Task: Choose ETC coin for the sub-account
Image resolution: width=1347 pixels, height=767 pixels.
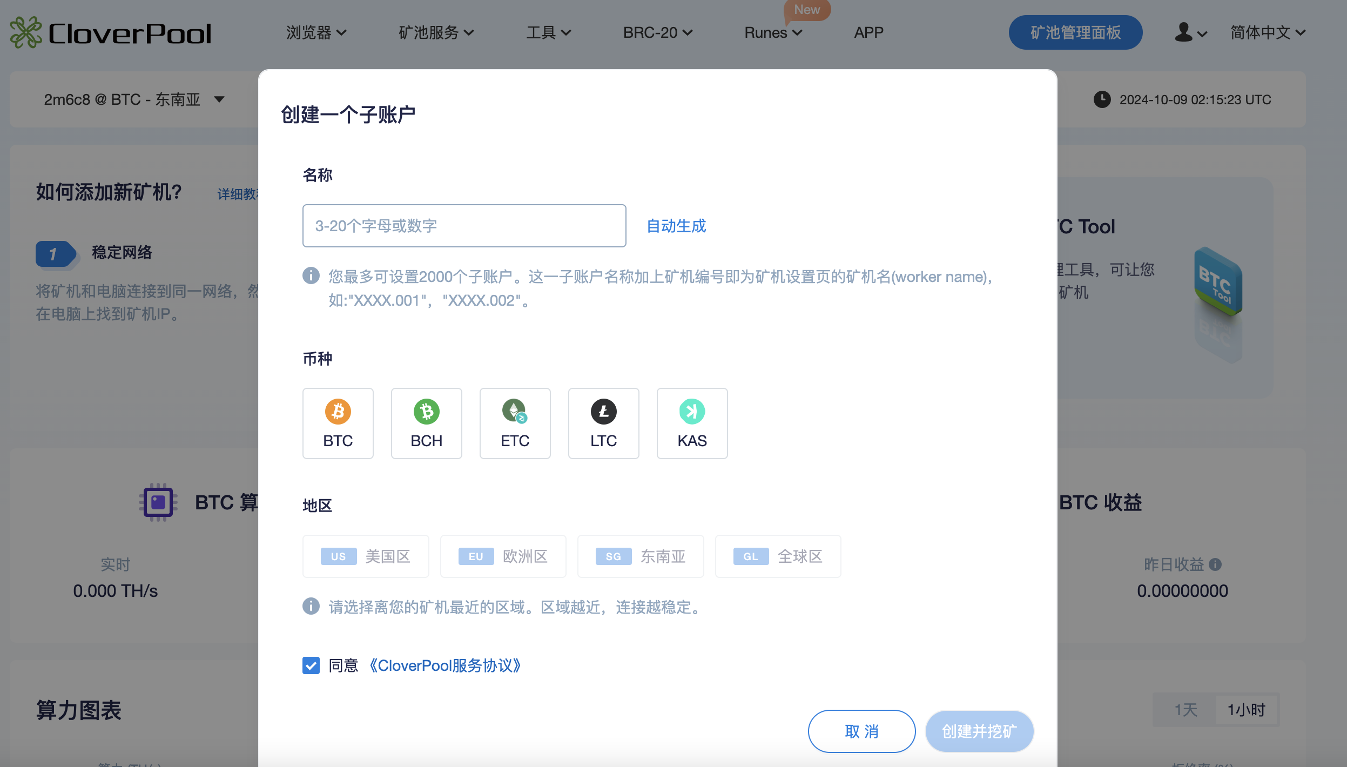Action: (514, 423)
